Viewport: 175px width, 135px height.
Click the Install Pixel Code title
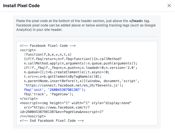coord(21,6)
